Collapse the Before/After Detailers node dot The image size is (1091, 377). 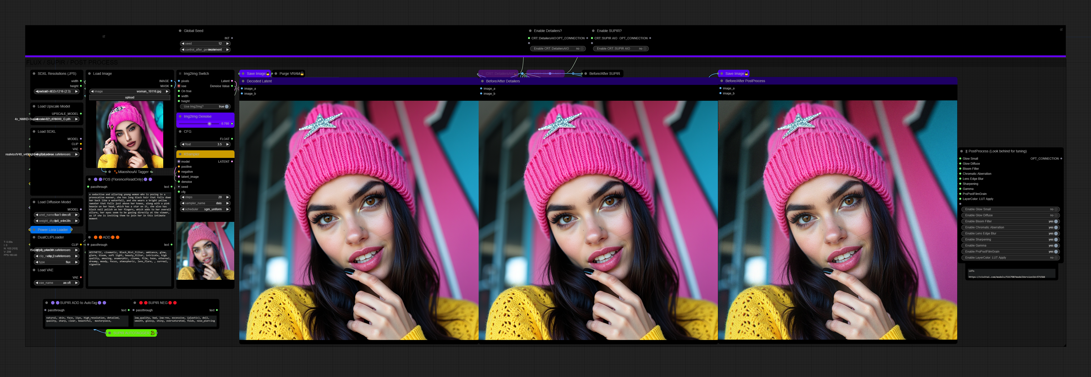click(x=482, y=81)
